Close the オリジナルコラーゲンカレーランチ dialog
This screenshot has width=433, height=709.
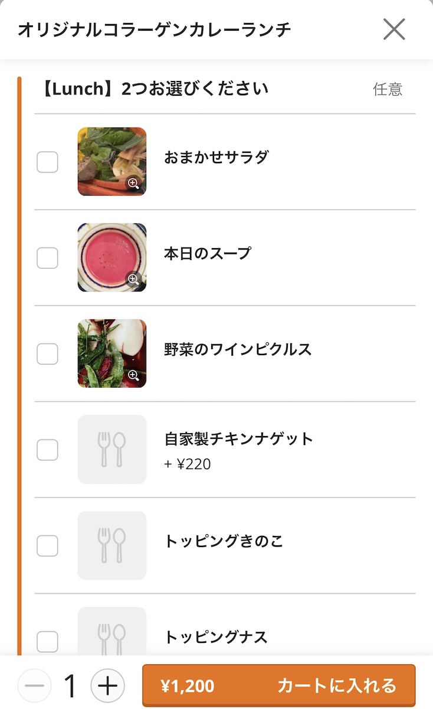coord(393,29)
